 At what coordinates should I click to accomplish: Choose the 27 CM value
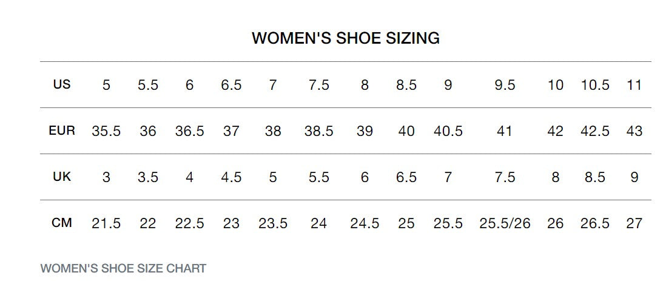pos(634,223)
